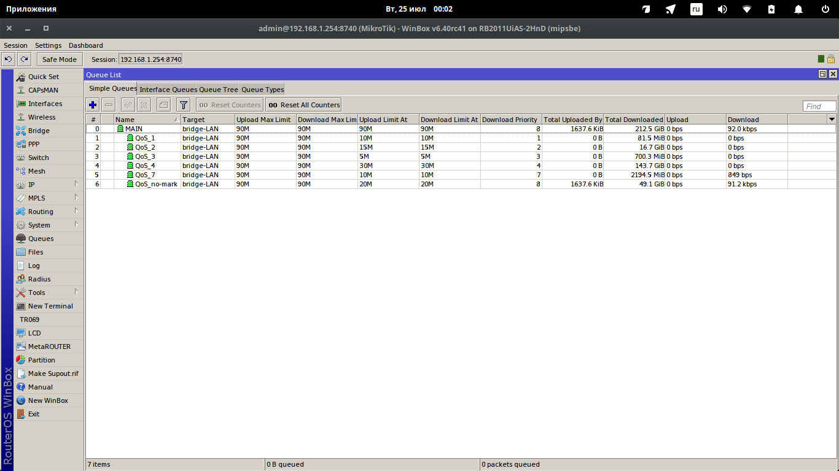839x471 pixels.
Task: Open the Bridge sidebar item
Action: point(49,131)
